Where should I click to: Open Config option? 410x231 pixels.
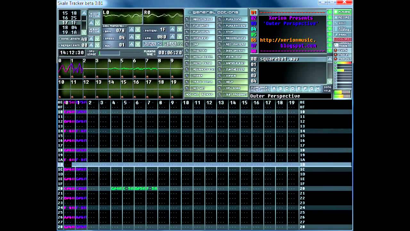coord(235,76)
